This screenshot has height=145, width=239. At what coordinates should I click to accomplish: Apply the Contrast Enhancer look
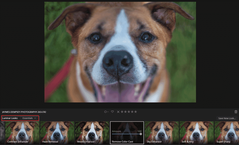pyautogui.click(x=22, y=133)
